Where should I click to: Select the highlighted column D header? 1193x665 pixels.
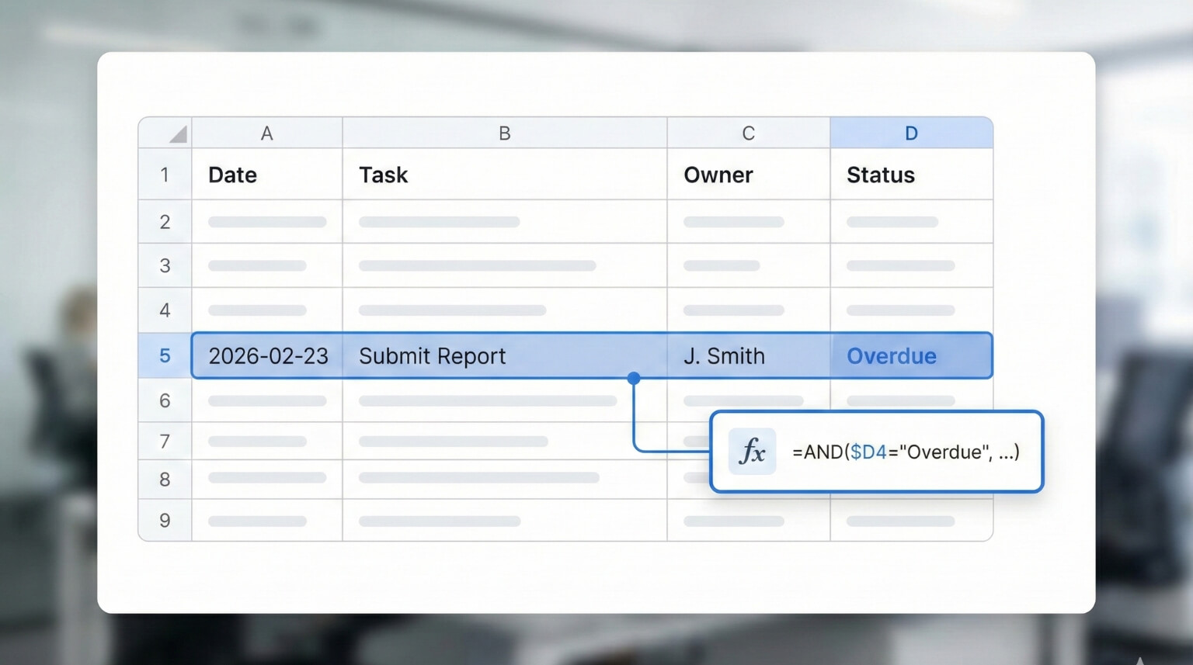click(911, 133)
